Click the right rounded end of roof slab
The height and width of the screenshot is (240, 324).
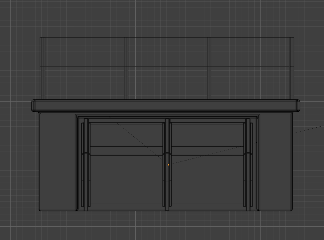(x=298, y=105)
